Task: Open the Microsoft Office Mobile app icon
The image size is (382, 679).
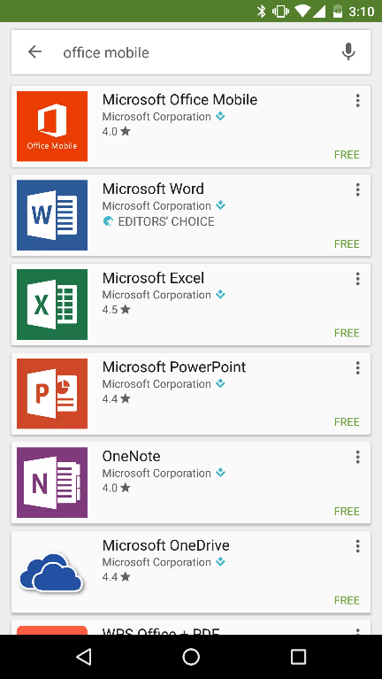Action: click(52, 126)
